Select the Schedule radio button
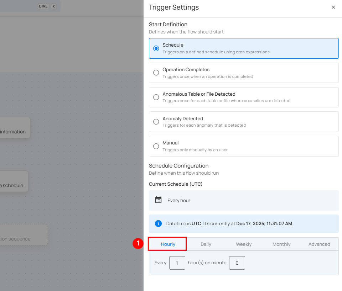 pos(156,48)
